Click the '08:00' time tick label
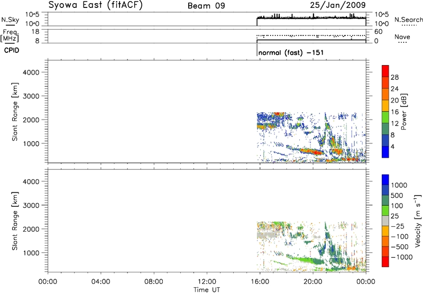423x293 pixels. click(x=154, y=282)
